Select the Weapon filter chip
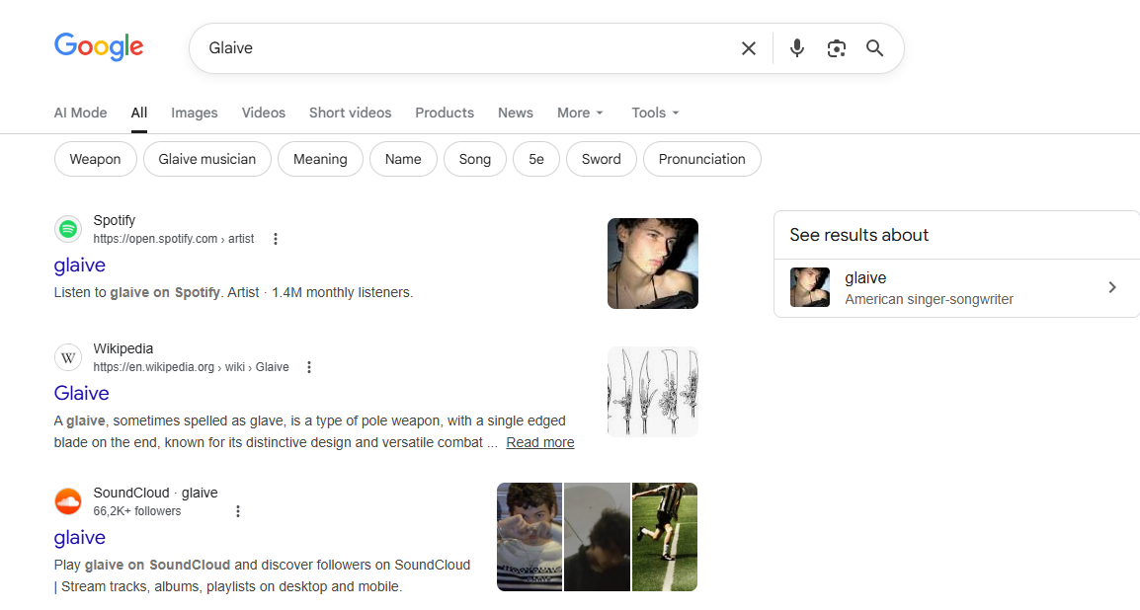Image resolution: width=1140 pixels, height=610 pixels. click(x=95, y=159)
